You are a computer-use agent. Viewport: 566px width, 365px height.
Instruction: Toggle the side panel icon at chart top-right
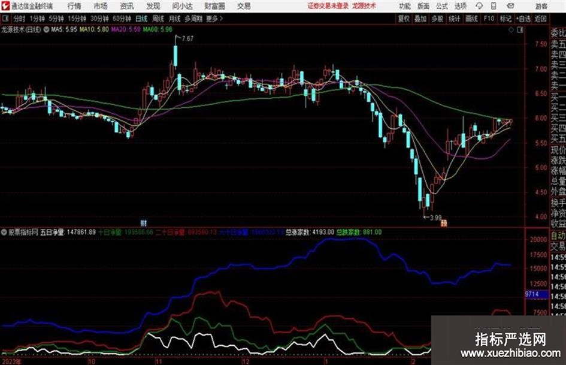pyautogui.click(x=520, y=30)
